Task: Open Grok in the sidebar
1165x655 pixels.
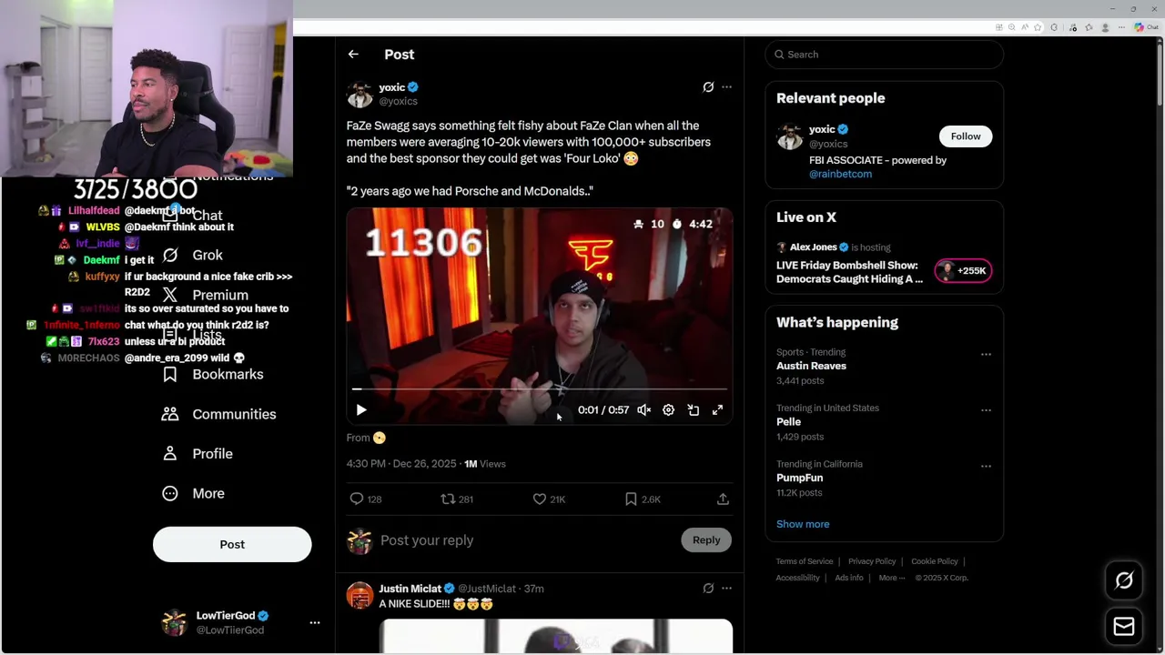Action: pyautogui.click(x=192, y=256)
